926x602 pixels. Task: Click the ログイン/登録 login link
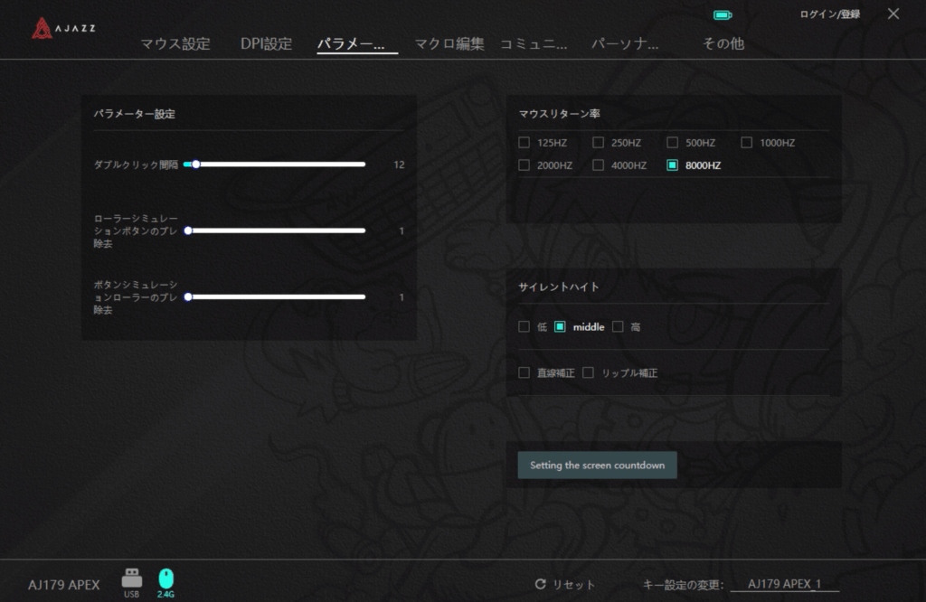point(829,14)
